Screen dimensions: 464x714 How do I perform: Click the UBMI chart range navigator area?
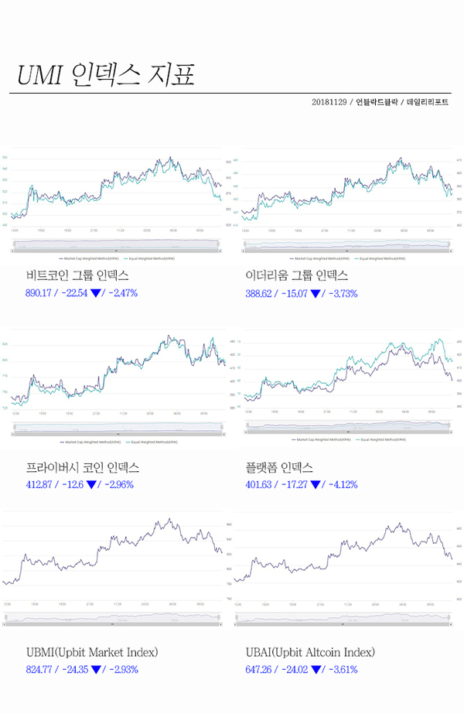point(114,617)
